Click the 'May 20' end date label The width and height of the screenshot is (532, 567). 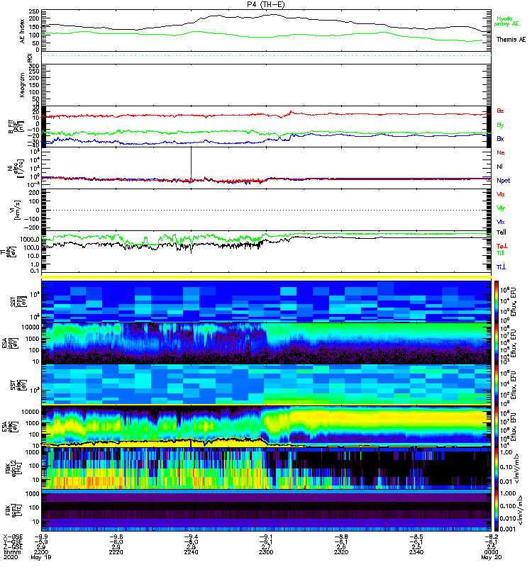[x=491, y=557]
